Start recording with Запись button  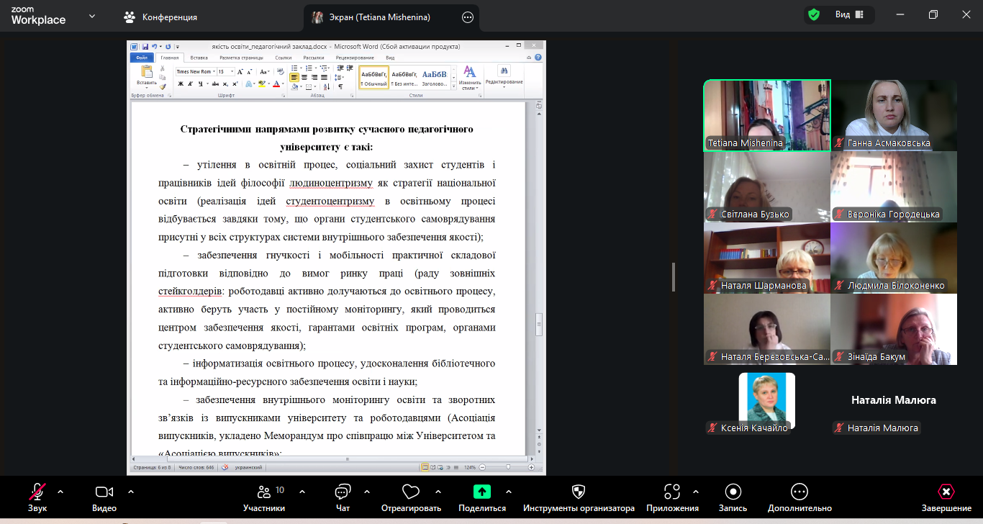click(733, 497)
